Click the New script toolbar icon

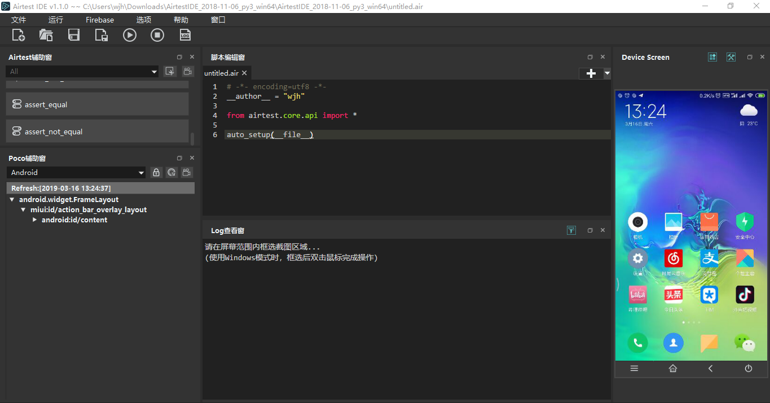click(19, 35)
